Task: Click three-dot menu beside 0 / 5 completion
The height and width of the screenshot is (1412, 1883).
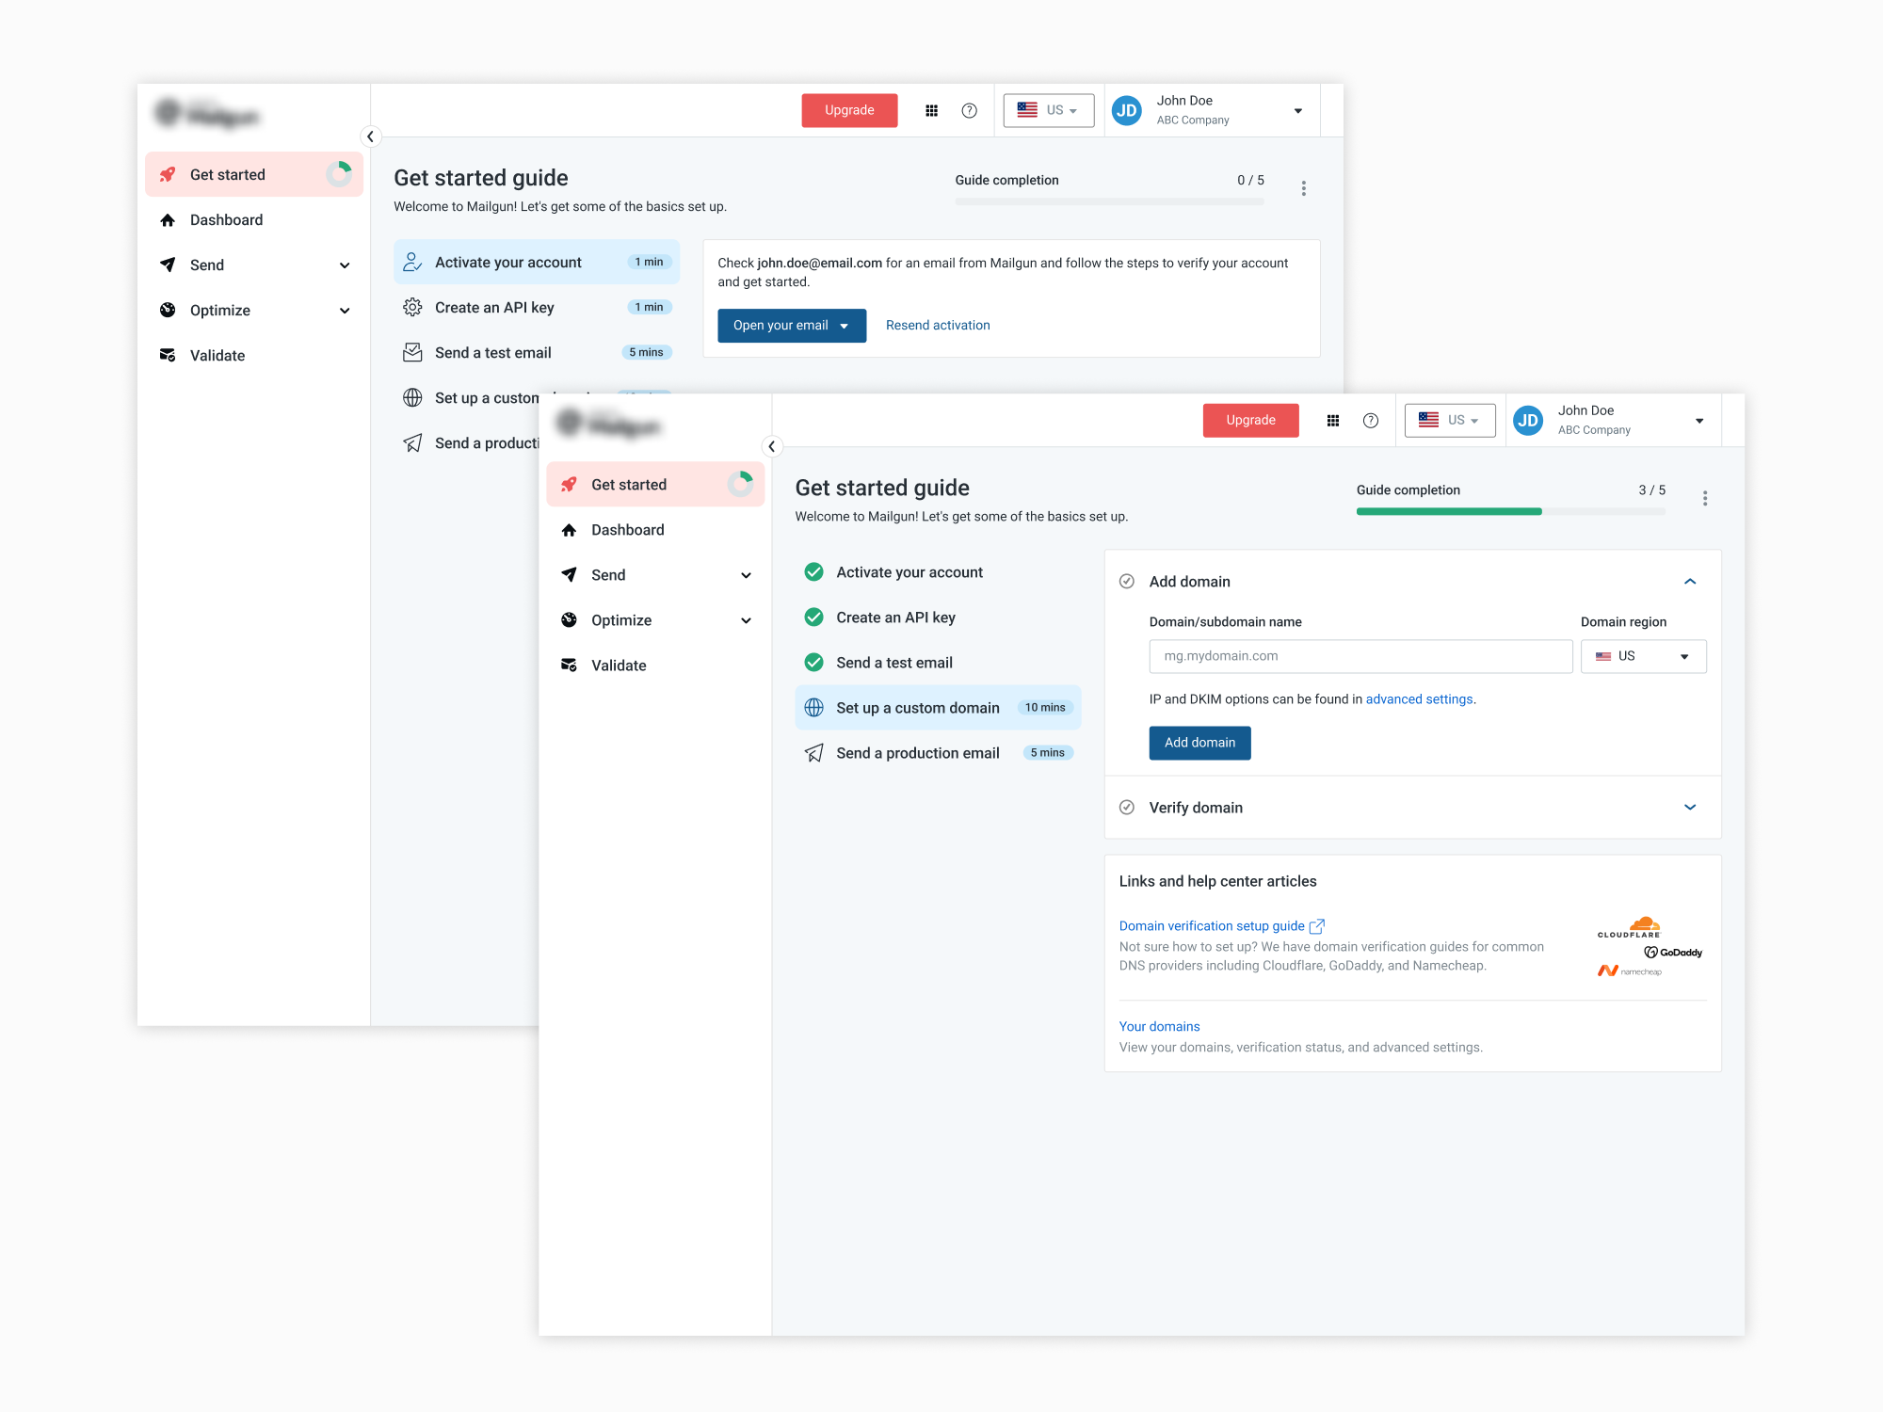Action: [x=1303, y=188]
